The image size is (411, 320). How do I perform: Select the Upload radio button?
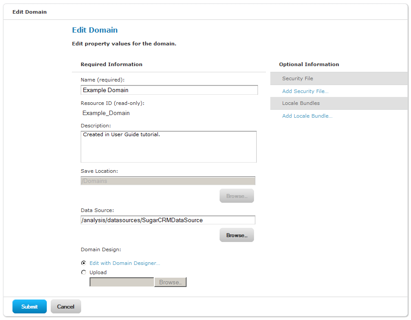pos(83,272)
